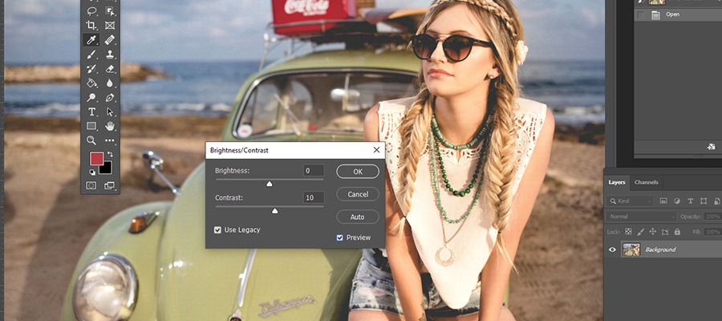
Task: Select the Blur tool
Action: tap(110, 83)
